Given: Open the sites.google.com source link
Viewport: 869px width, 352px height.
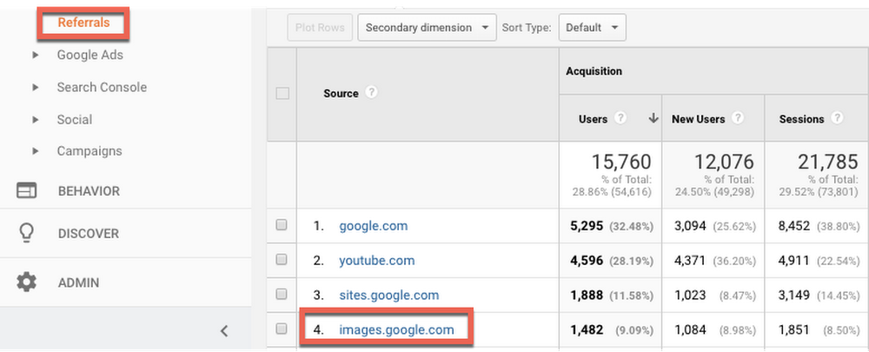Looking at the screenshot, I should point(389,296).
